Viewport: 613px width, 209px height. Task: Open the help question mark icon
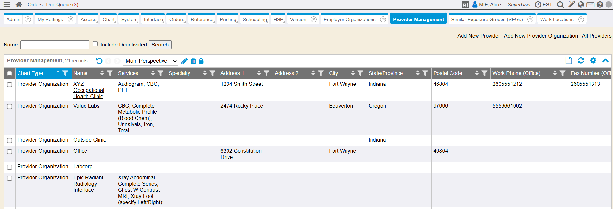(x=600, y=5)
